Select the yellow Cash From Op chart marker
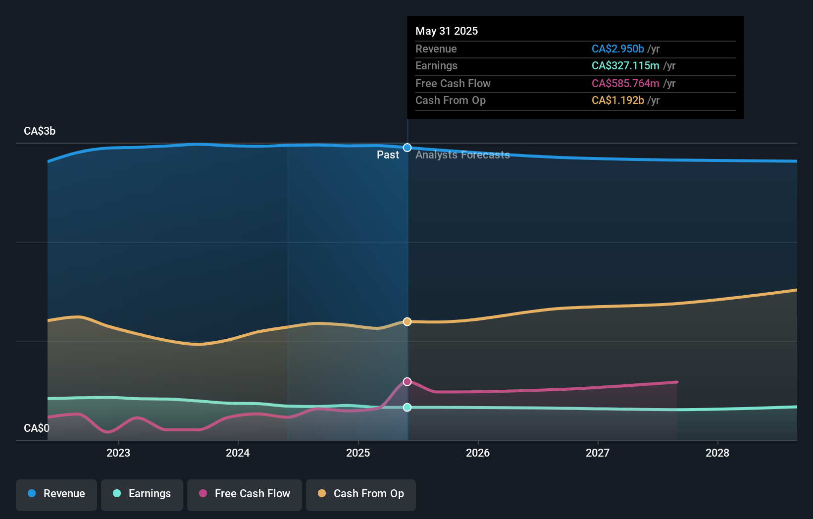The height and width of the screenshot is (519, 813). 407,321
